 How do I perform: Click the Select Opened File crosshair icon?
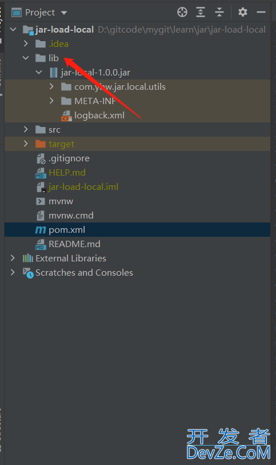182,12
